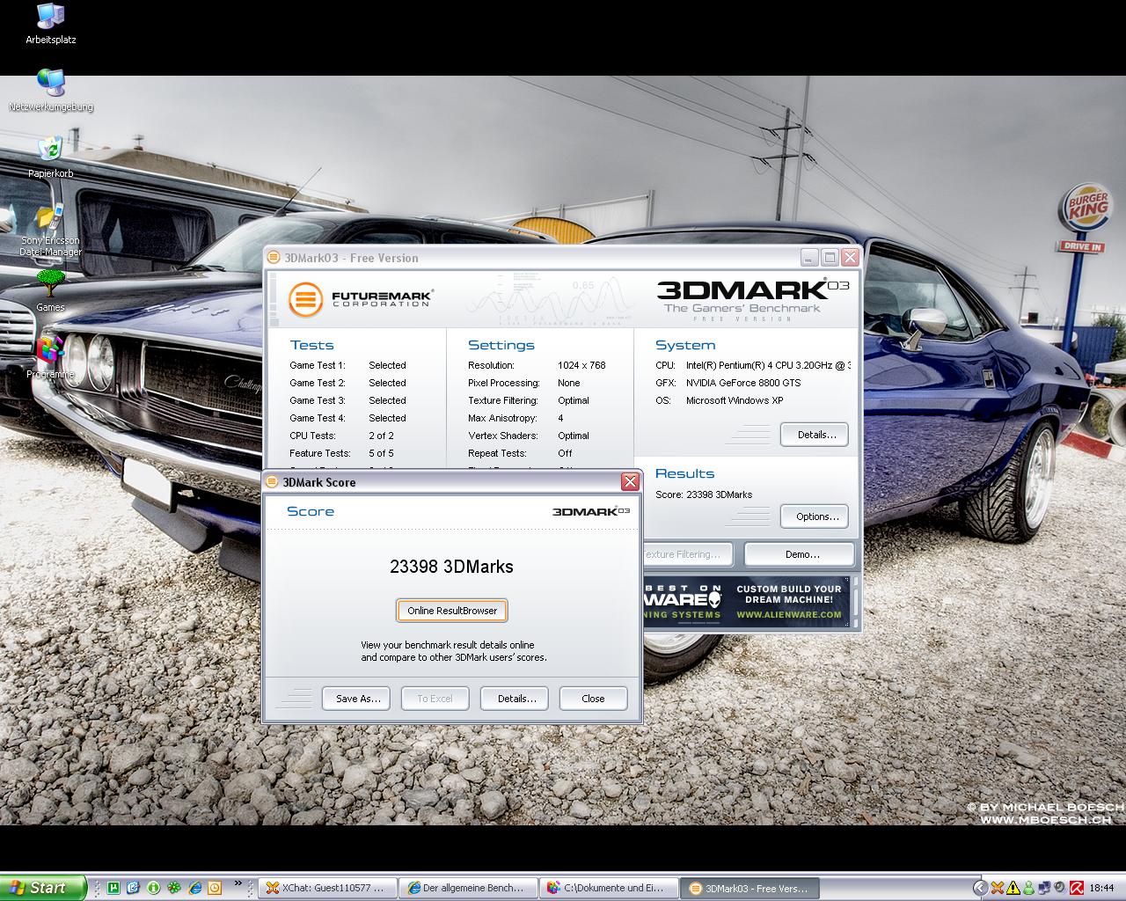Click the Programme desktop icon

50,352
